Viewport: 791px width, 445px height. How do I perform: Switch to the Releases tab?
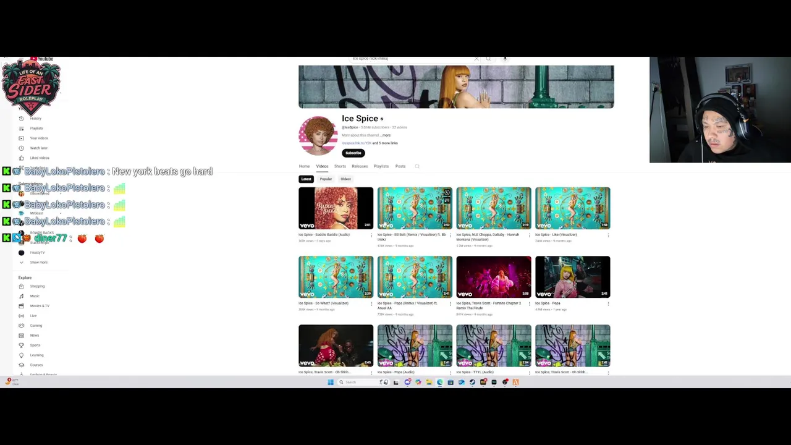360,166
